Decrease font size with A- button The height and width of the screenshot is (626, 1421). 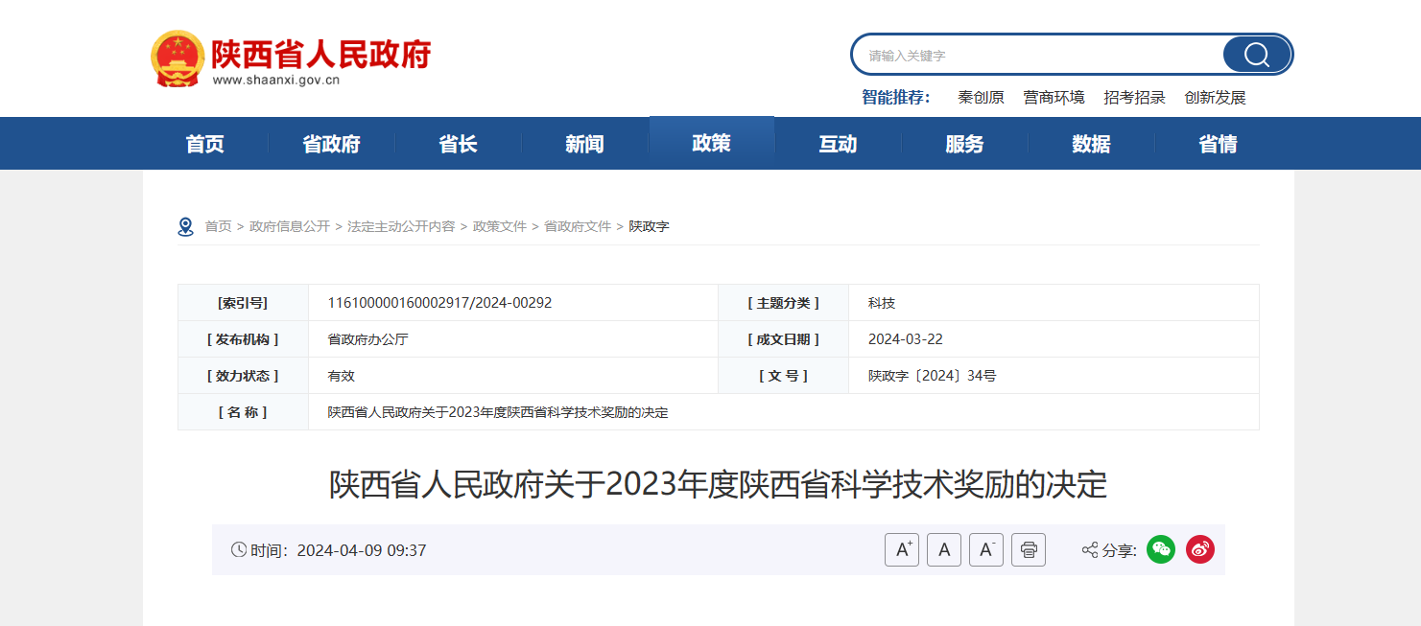tap(986, 550)
